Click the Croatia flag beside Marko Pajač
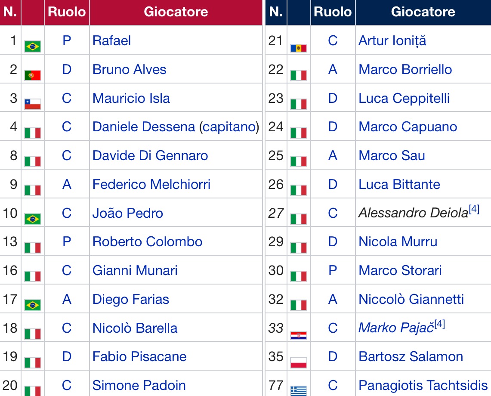 299,335
